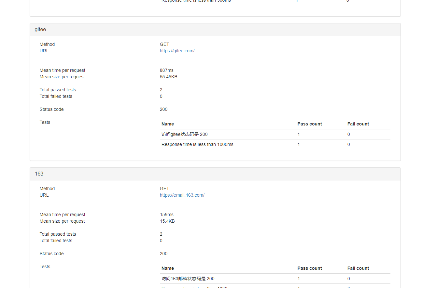Click GET method value in gitee panel
436x288 pixels.
point(164,44)
